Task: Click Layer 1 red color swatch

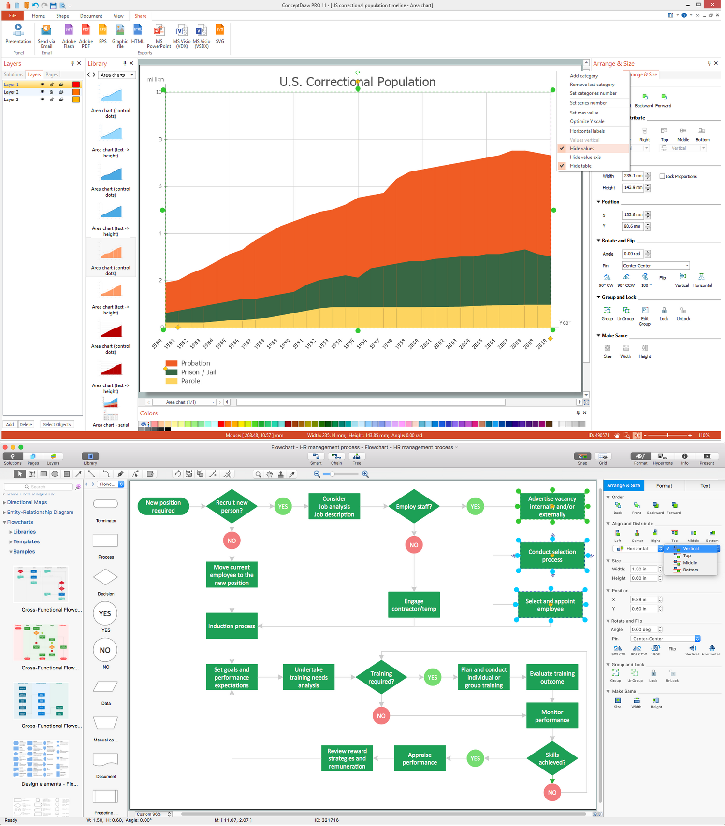Action: coord(76,85)
